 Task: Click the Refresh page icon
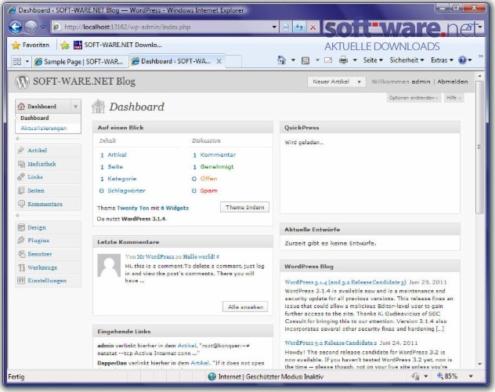click(x=298, y=27)
